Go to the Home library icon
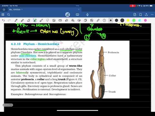Viewport: 155px width, 116px height. pyautogui.click(x=4, y=10)
